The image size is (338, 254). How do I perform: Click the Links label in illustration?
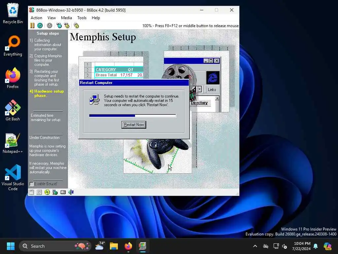(x=212, y=89)
